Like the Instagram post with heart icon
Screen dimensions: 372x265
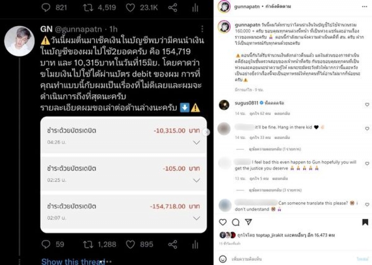(223, 222)
